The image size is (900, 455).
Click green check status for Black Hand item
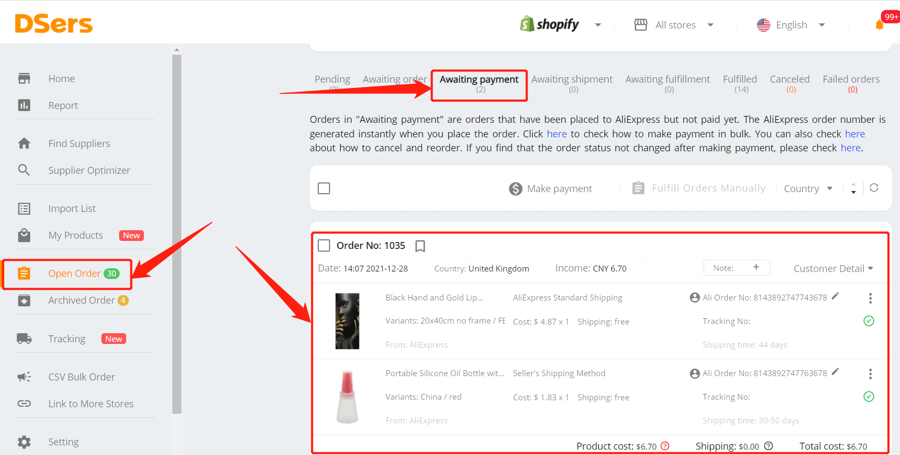[869, 321]
